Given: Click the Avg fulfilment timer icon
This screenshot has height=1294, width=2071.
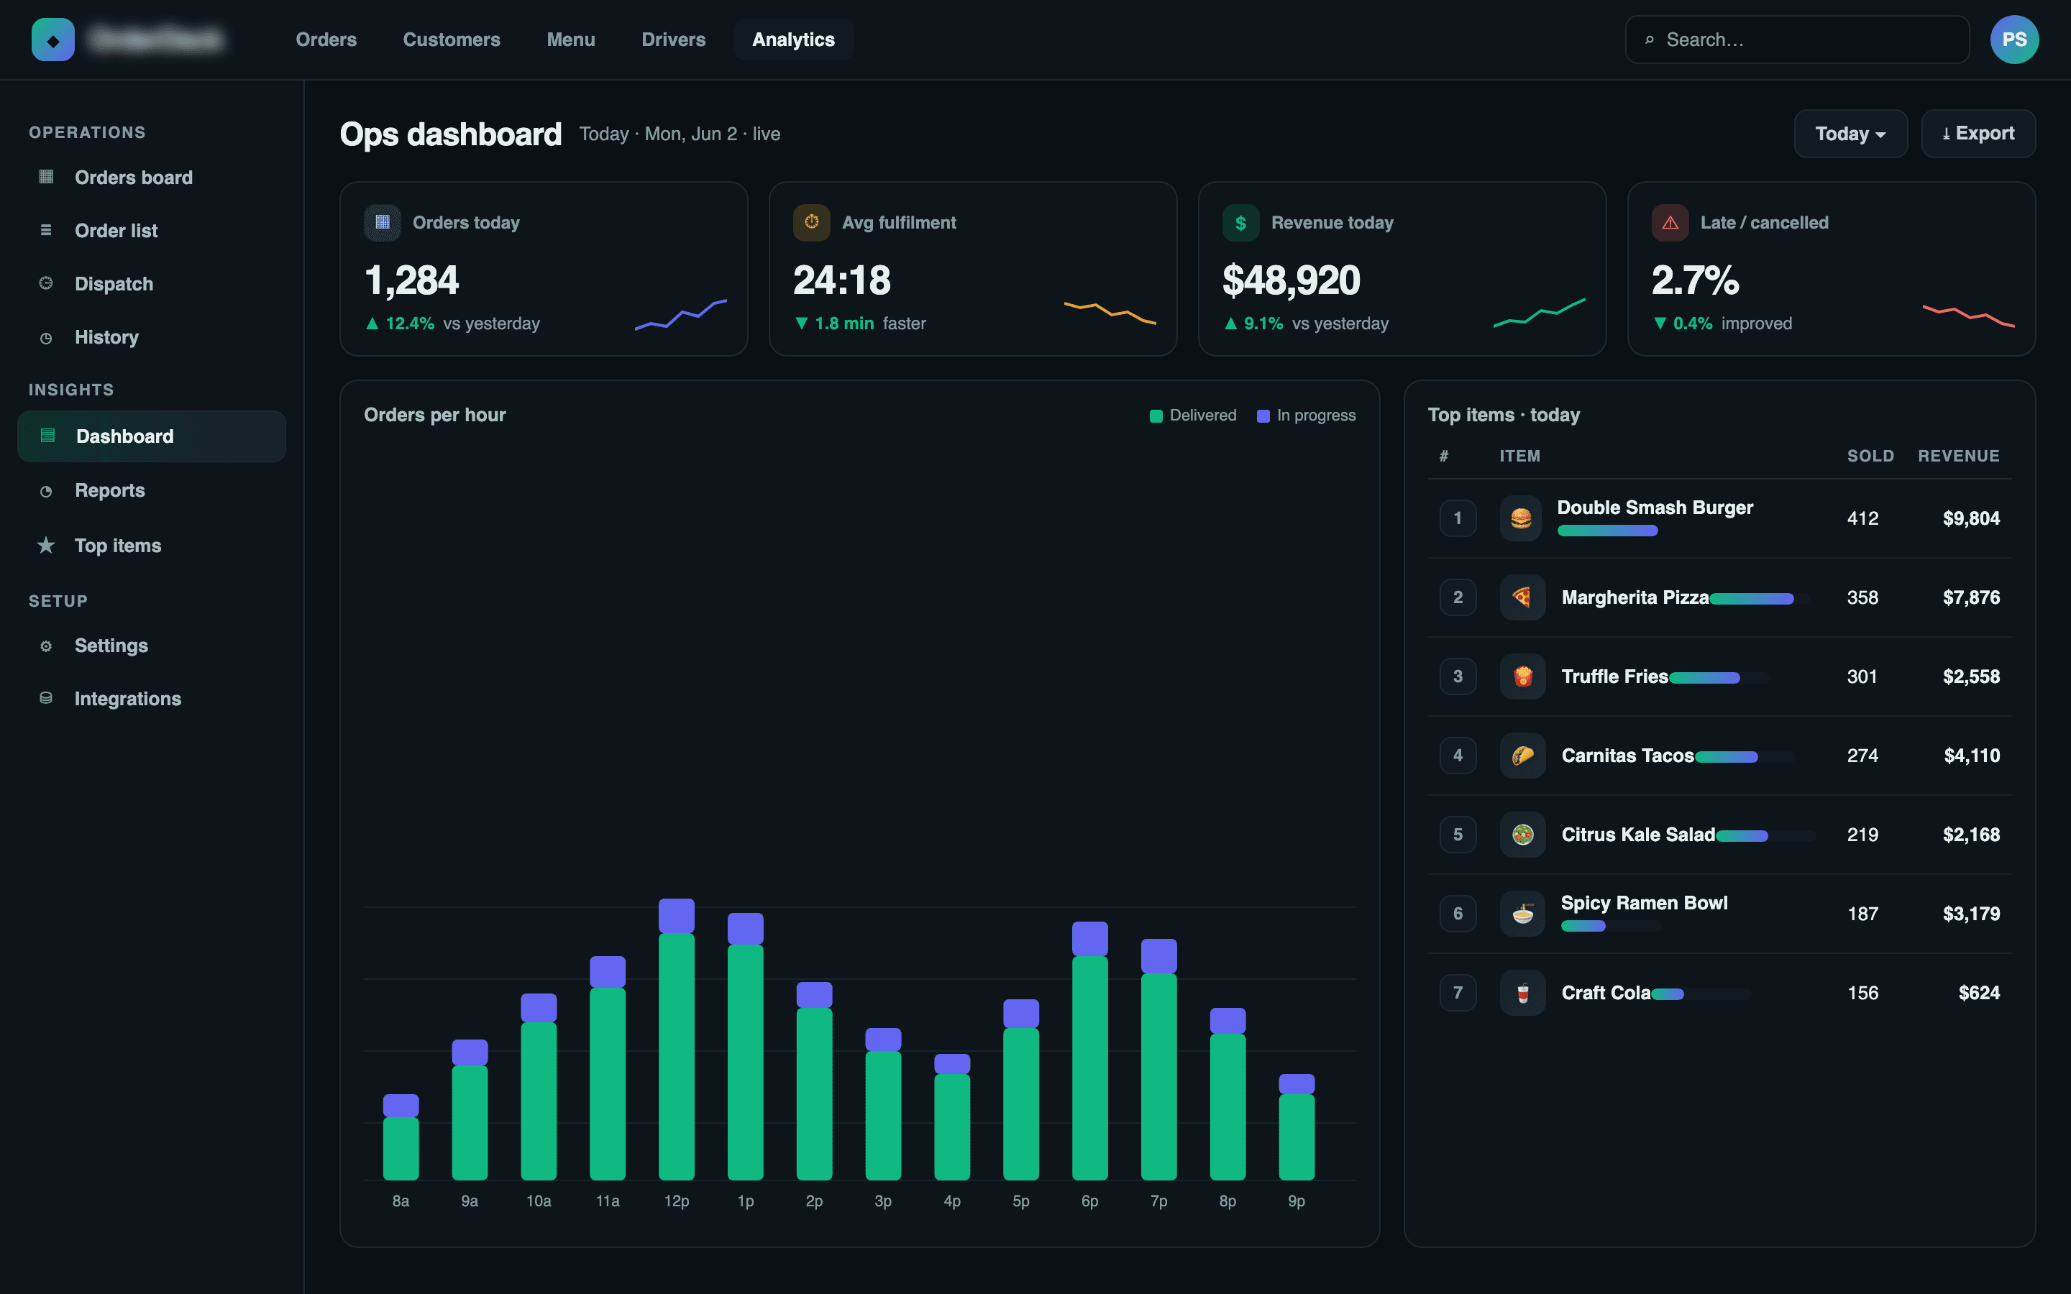Looking at the screenshot, I should pyautogui.click(x=811, y=223).
